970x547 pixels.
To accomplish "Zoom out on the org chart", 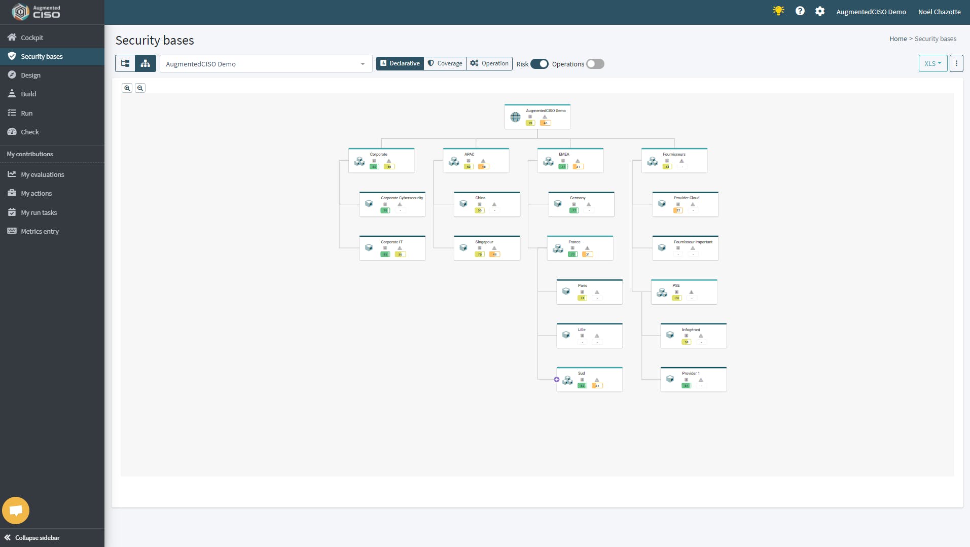I will pos(140,88).
